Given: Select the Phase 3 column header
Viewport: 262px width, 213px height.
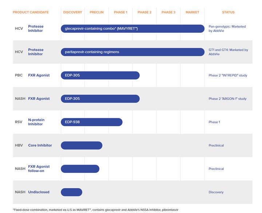Looking at the screenshot, I should 168,12.
